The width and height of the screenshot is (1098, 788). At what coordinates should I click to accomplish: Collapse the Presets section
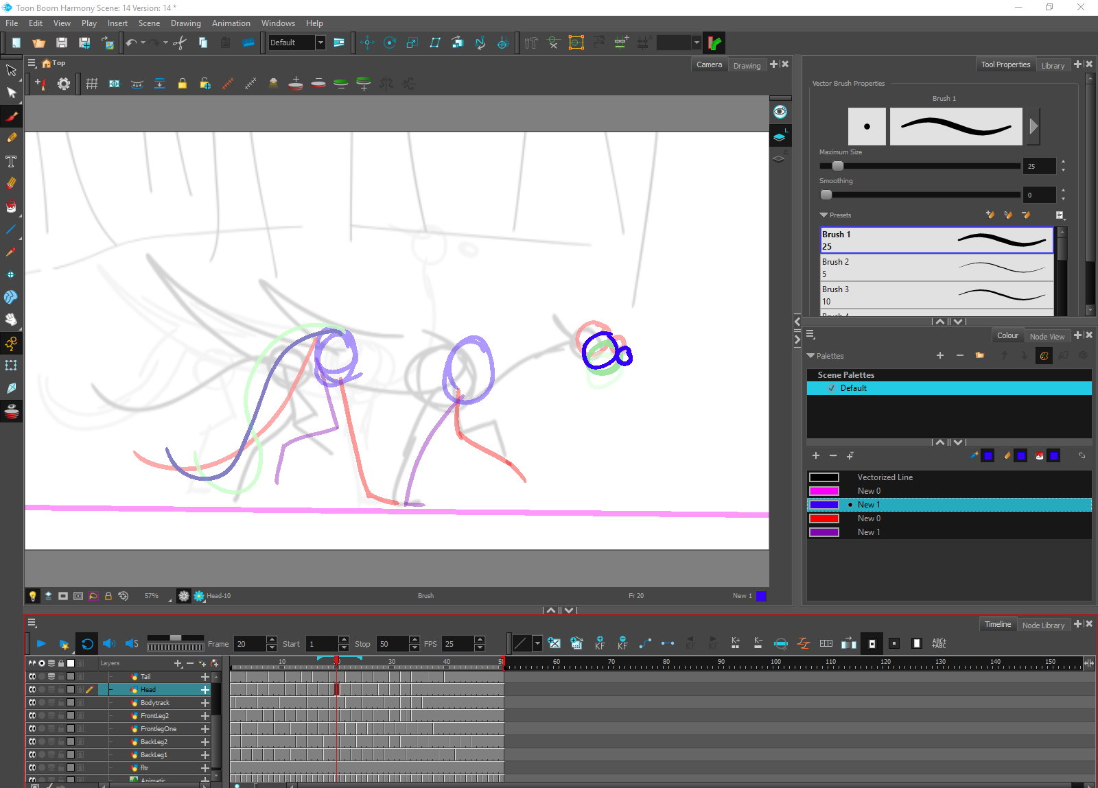823,215
